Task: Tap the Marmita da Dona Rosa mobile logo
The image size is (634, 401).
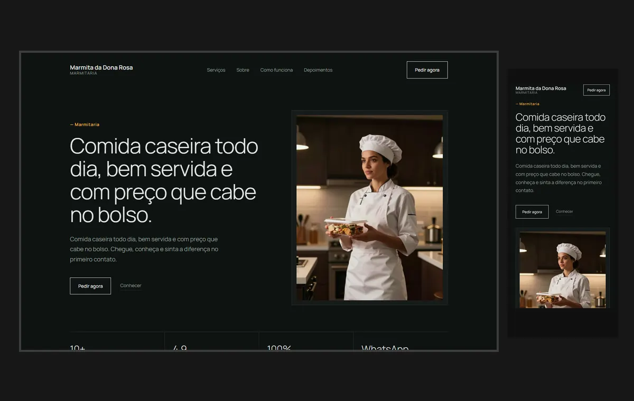Action: click(x=541, y=90)
